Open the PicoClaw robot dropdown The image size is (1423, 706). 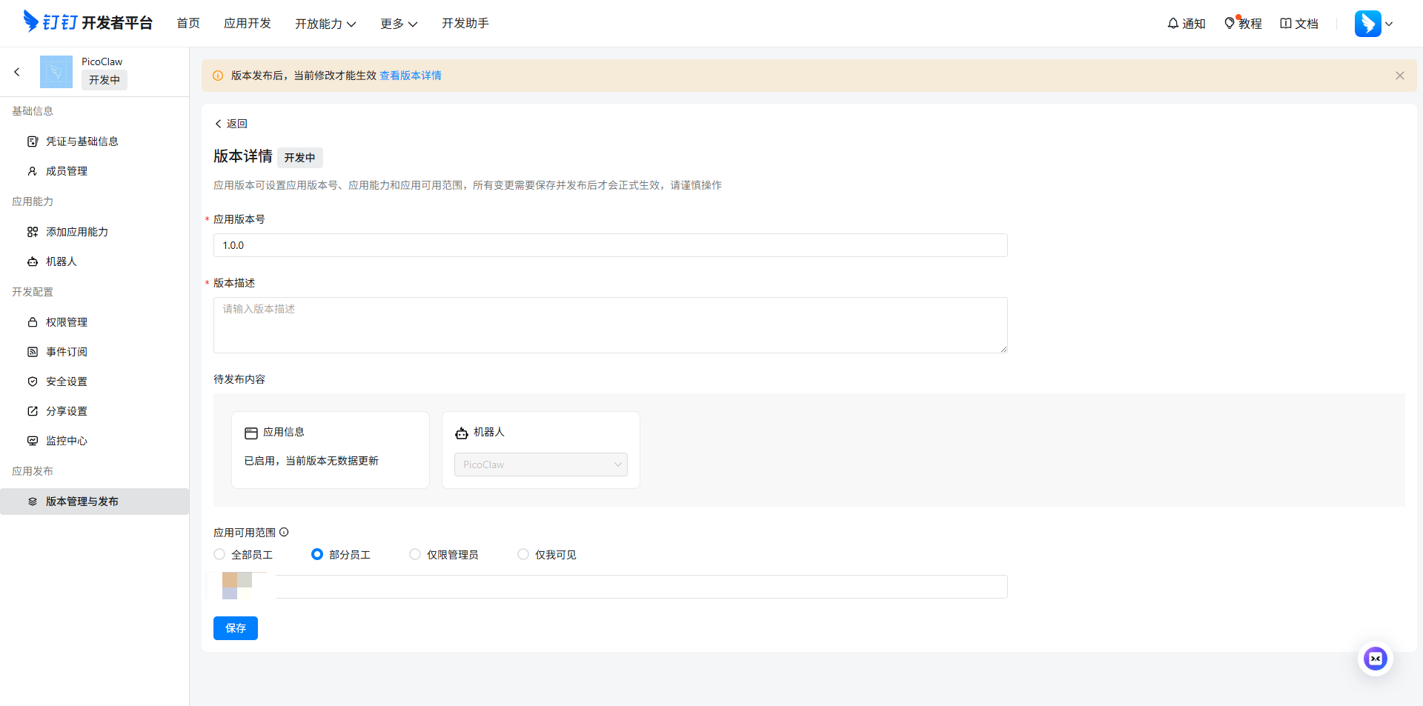coord(540,464)
